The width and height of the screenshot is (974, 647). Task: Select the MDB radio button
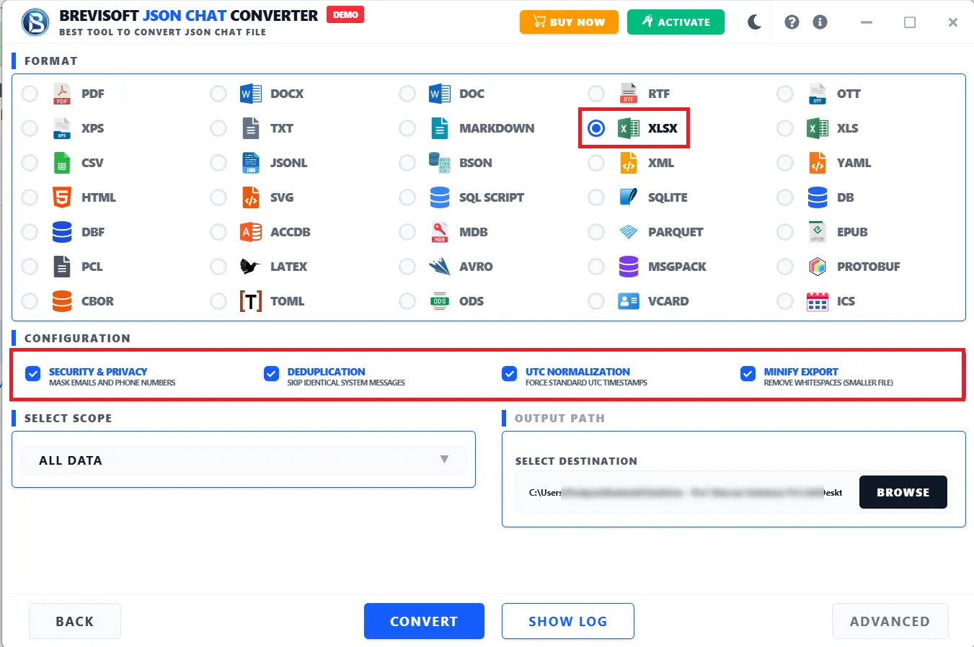407,232
